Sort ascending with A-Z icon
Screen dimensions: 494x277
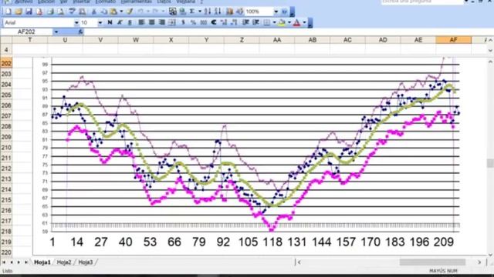(208, 12)
